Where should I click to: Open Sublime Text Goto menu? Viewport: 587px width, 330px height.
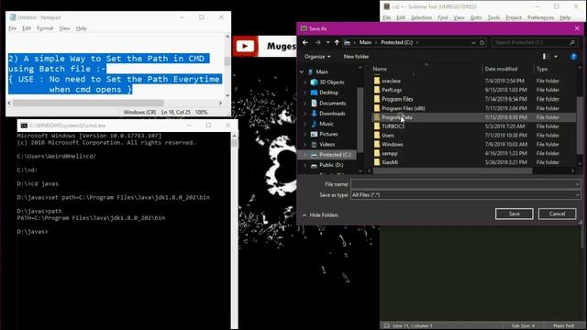tap(476, 17)
